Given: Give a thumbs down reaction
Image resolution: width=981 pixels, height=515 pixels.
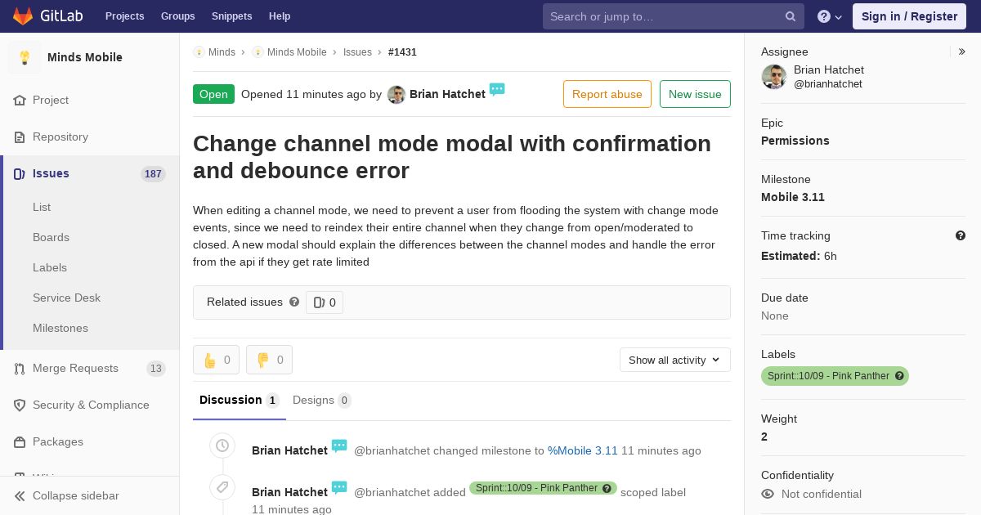Looking at the screenshot, I should point(269,360).
